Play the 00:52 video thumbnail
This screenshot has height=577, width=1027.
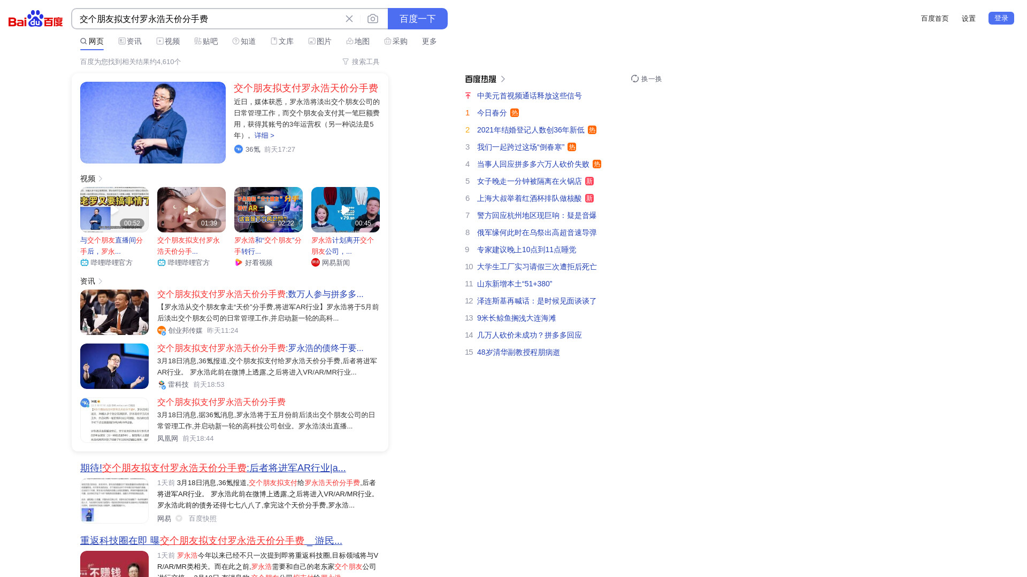pyautogui.click(x=114, y=209)
